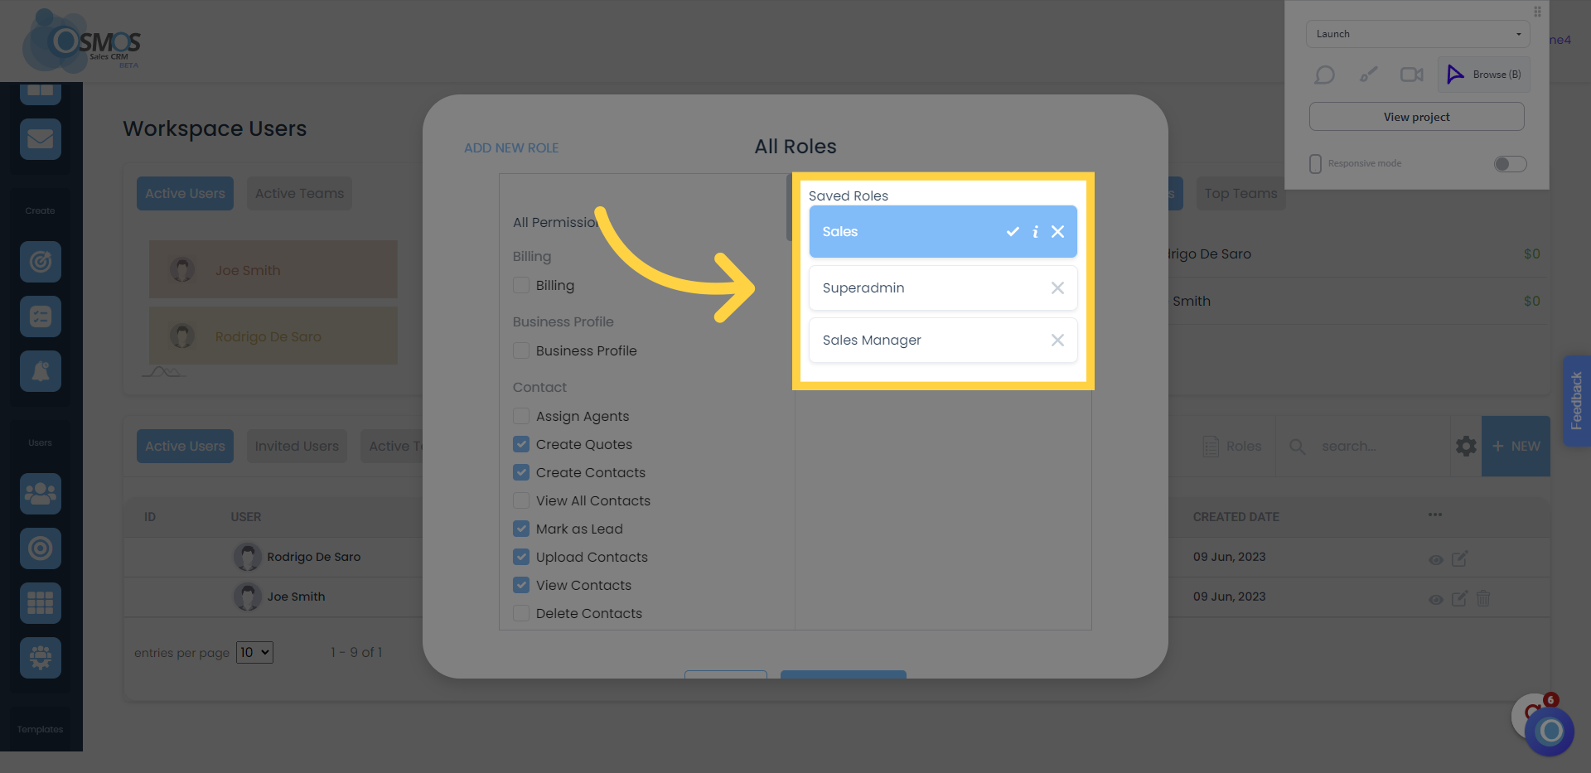The height and width of the screenshot is (773, 1591).
Task: Click Rodrigo De Saro in the users table
Action: 313,558
